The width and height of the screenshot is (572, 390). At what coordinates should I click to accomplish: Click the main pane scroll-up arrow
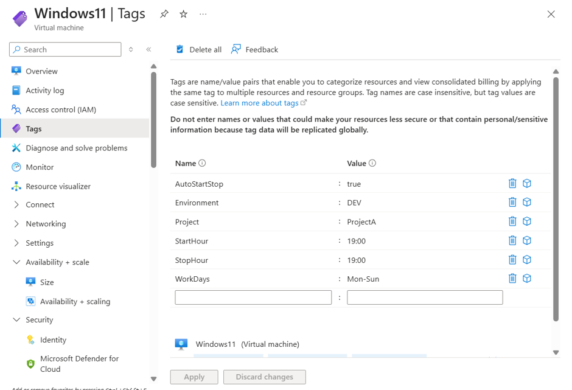point(556,72)
